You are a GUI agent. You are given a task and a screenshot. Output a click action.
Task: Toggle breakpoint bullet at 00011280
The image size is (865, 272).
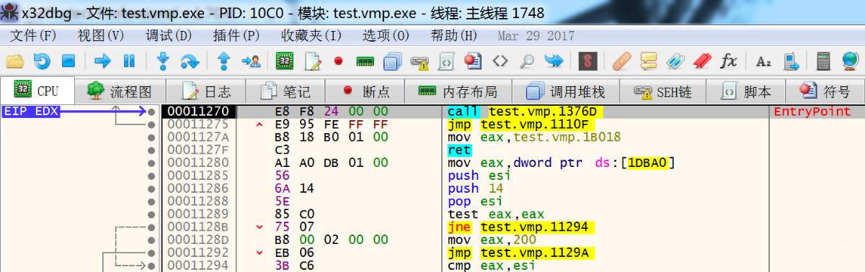pyautogui.click(x=151, y=163)
